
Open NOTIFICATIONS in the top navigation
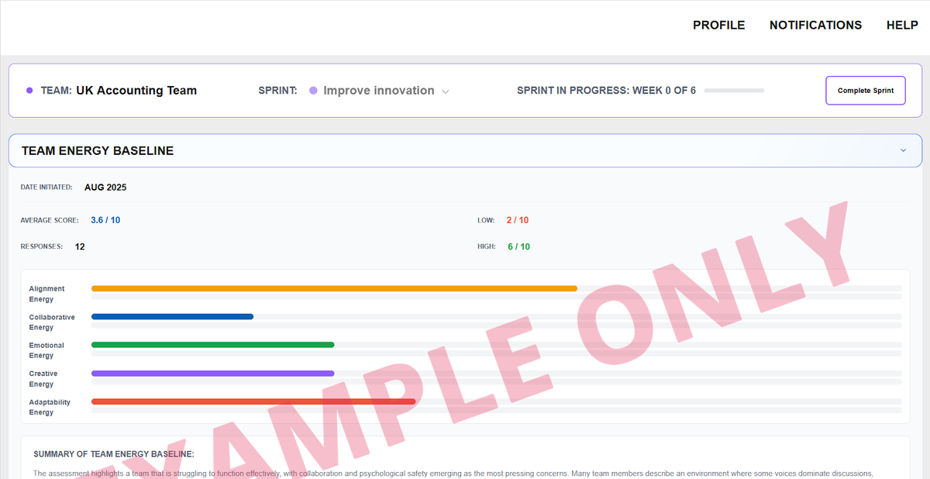815,25
